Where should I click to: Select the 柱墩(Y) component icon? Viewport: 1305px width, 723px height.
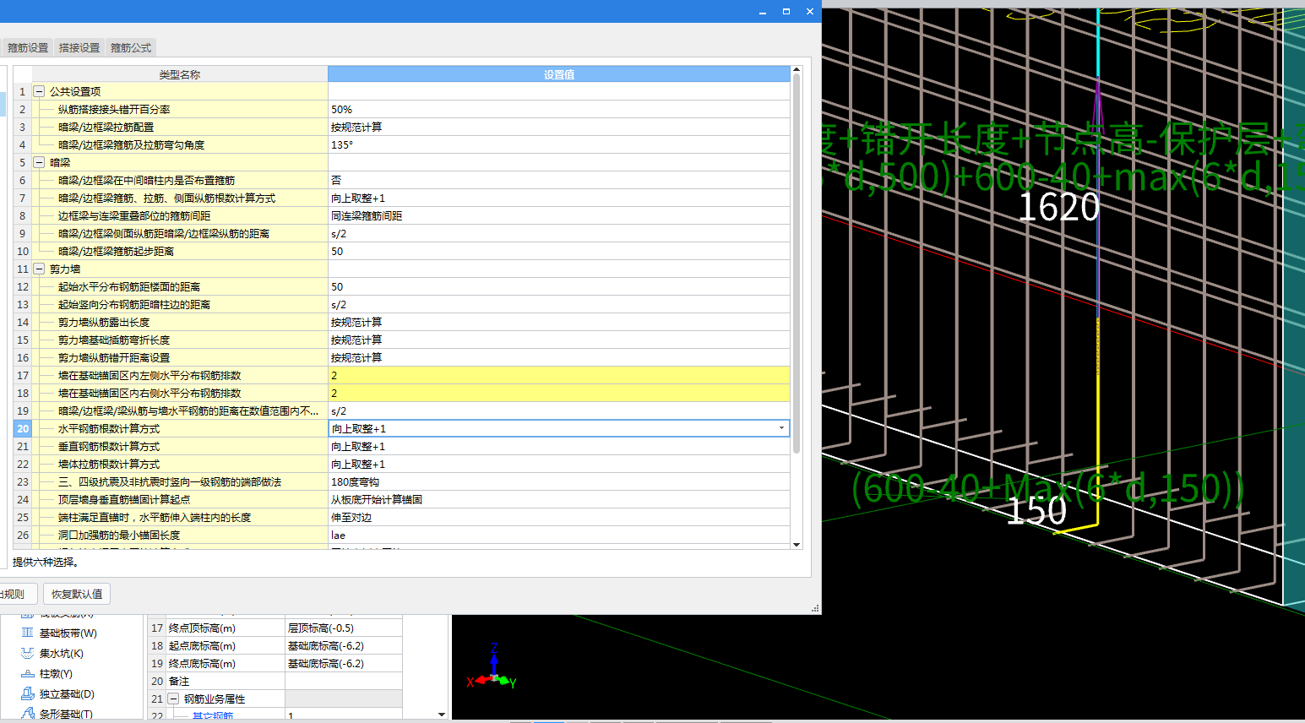click(27, 673)
